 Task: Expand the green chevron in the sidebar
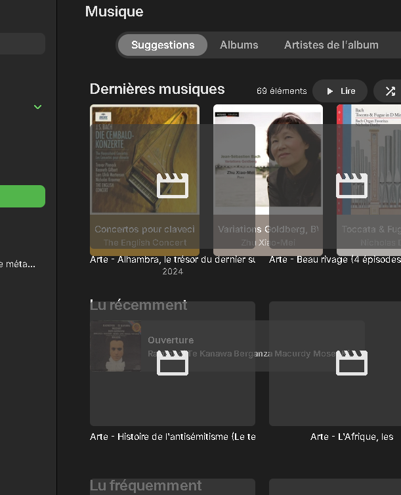tap(37, 107)
